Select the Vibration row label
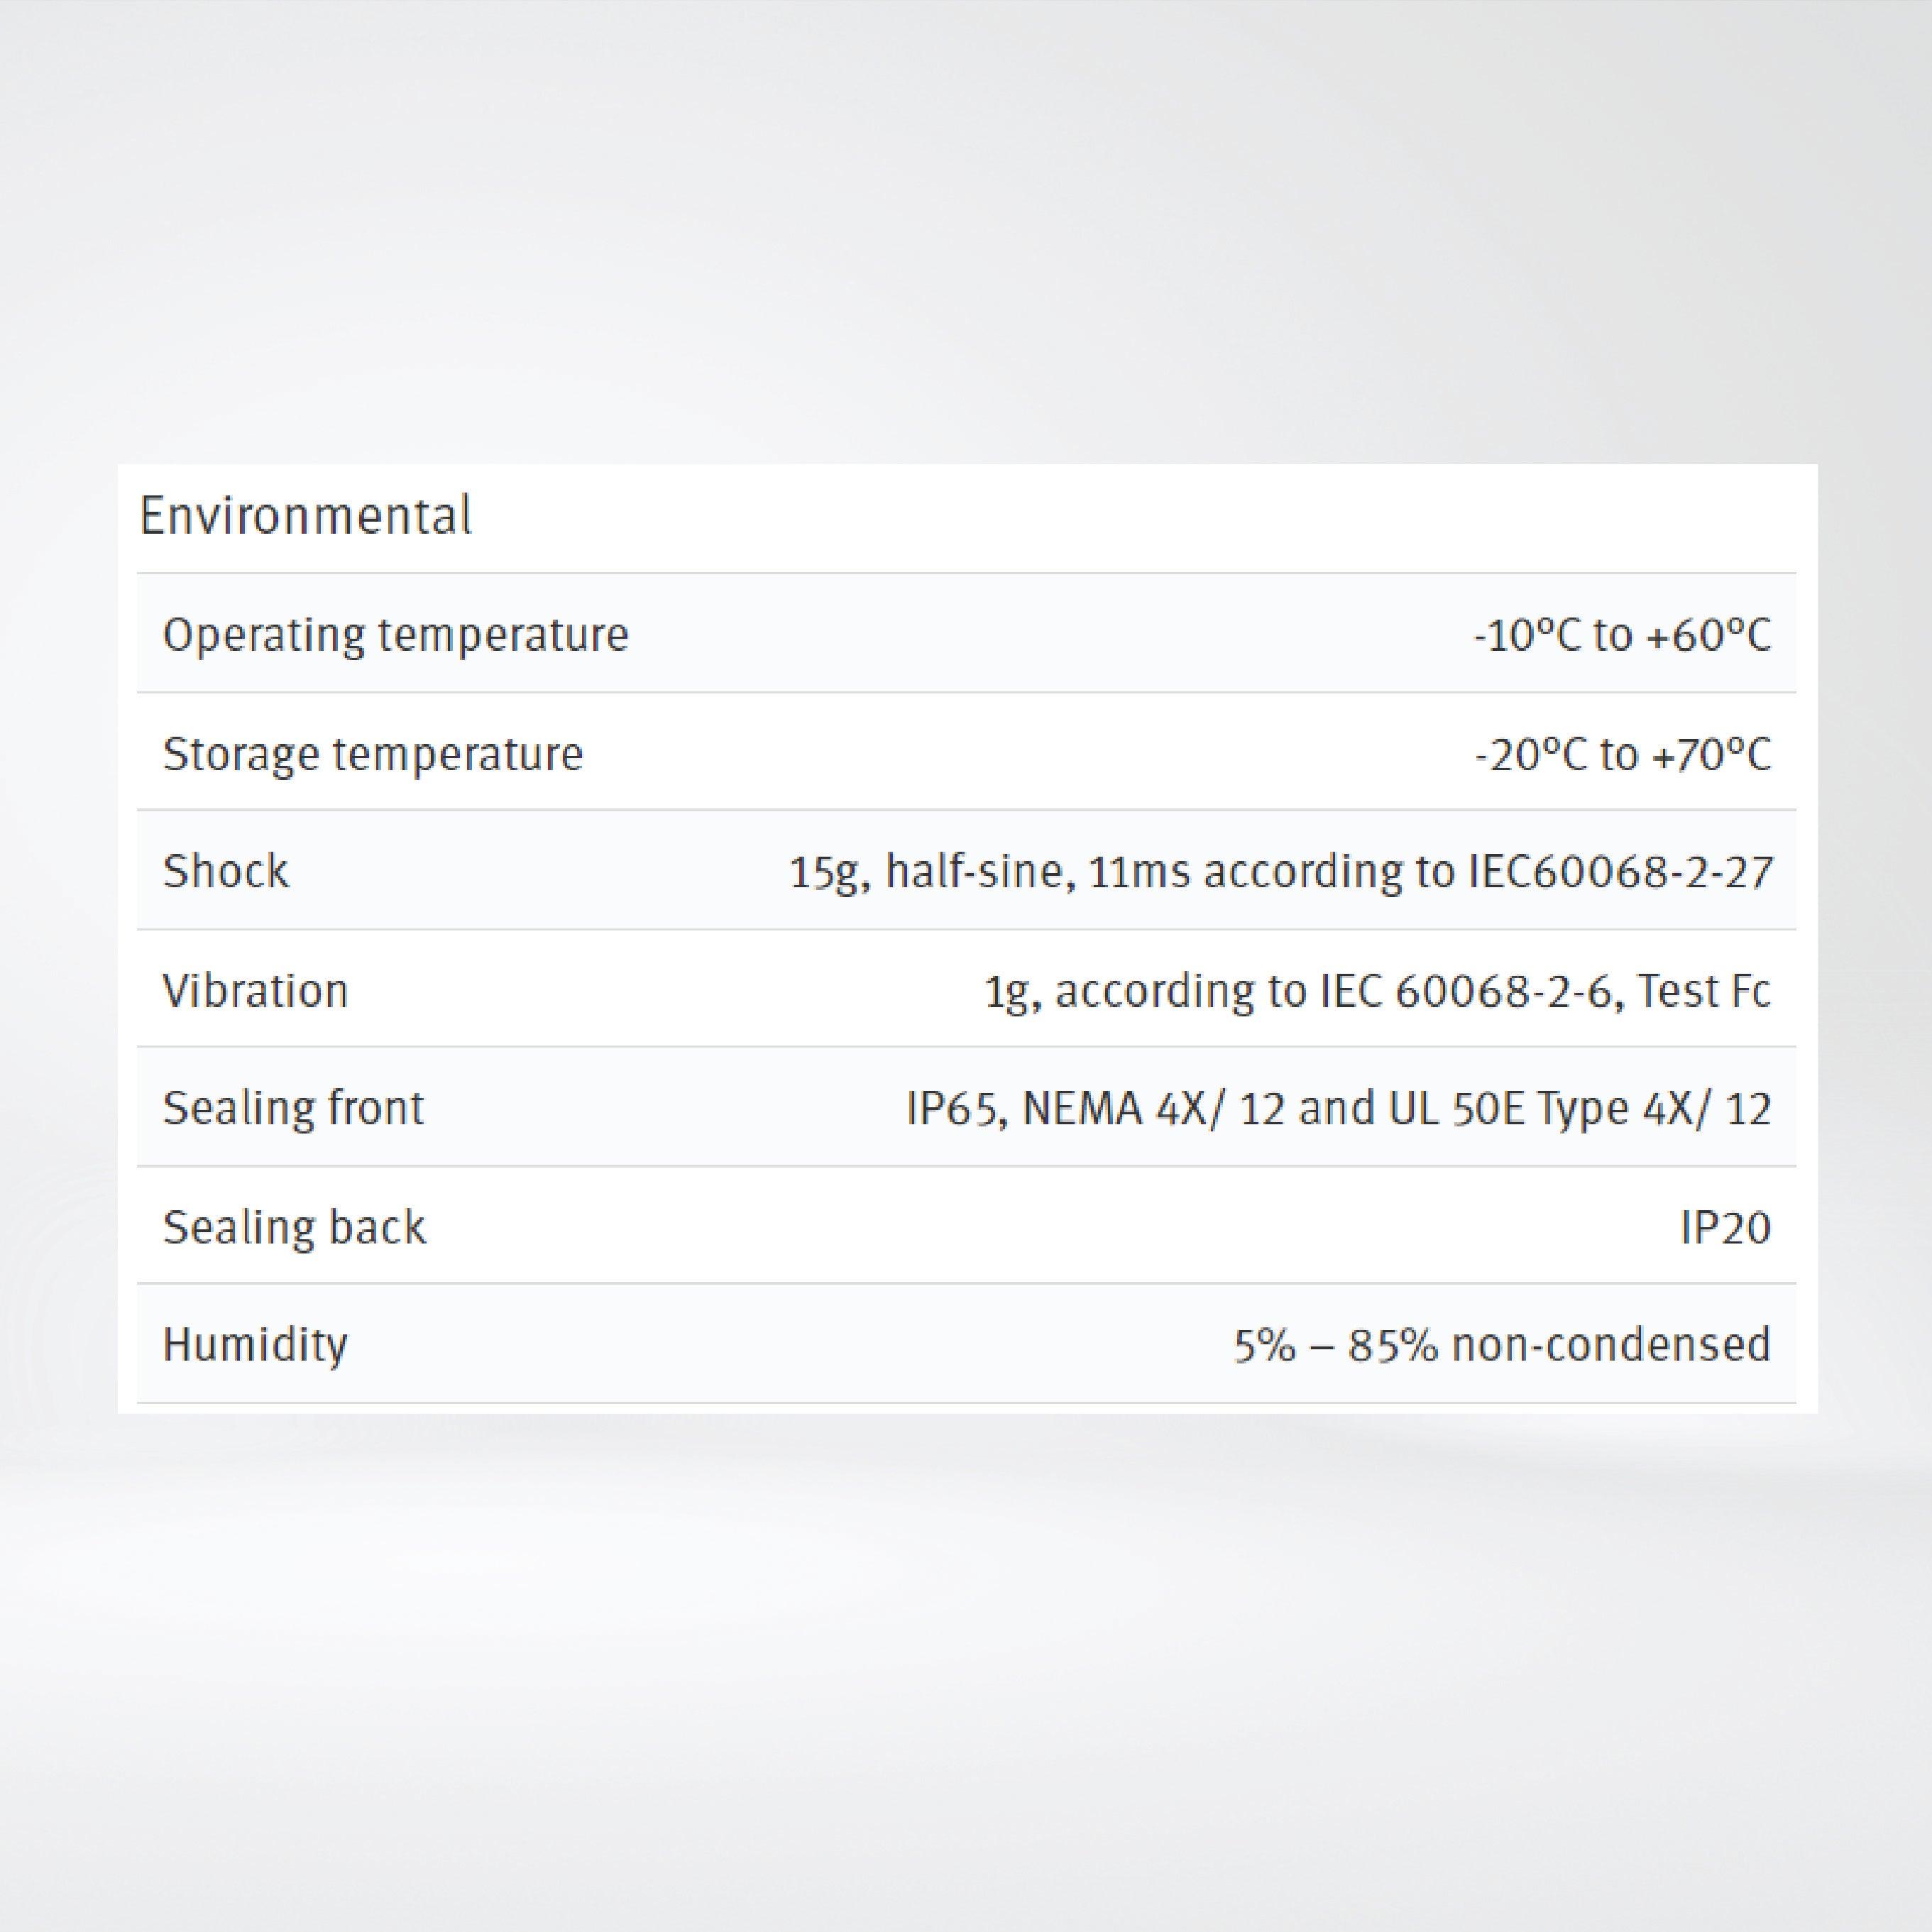This screenshot has height=1932, width=1932. tap(255, 991)
